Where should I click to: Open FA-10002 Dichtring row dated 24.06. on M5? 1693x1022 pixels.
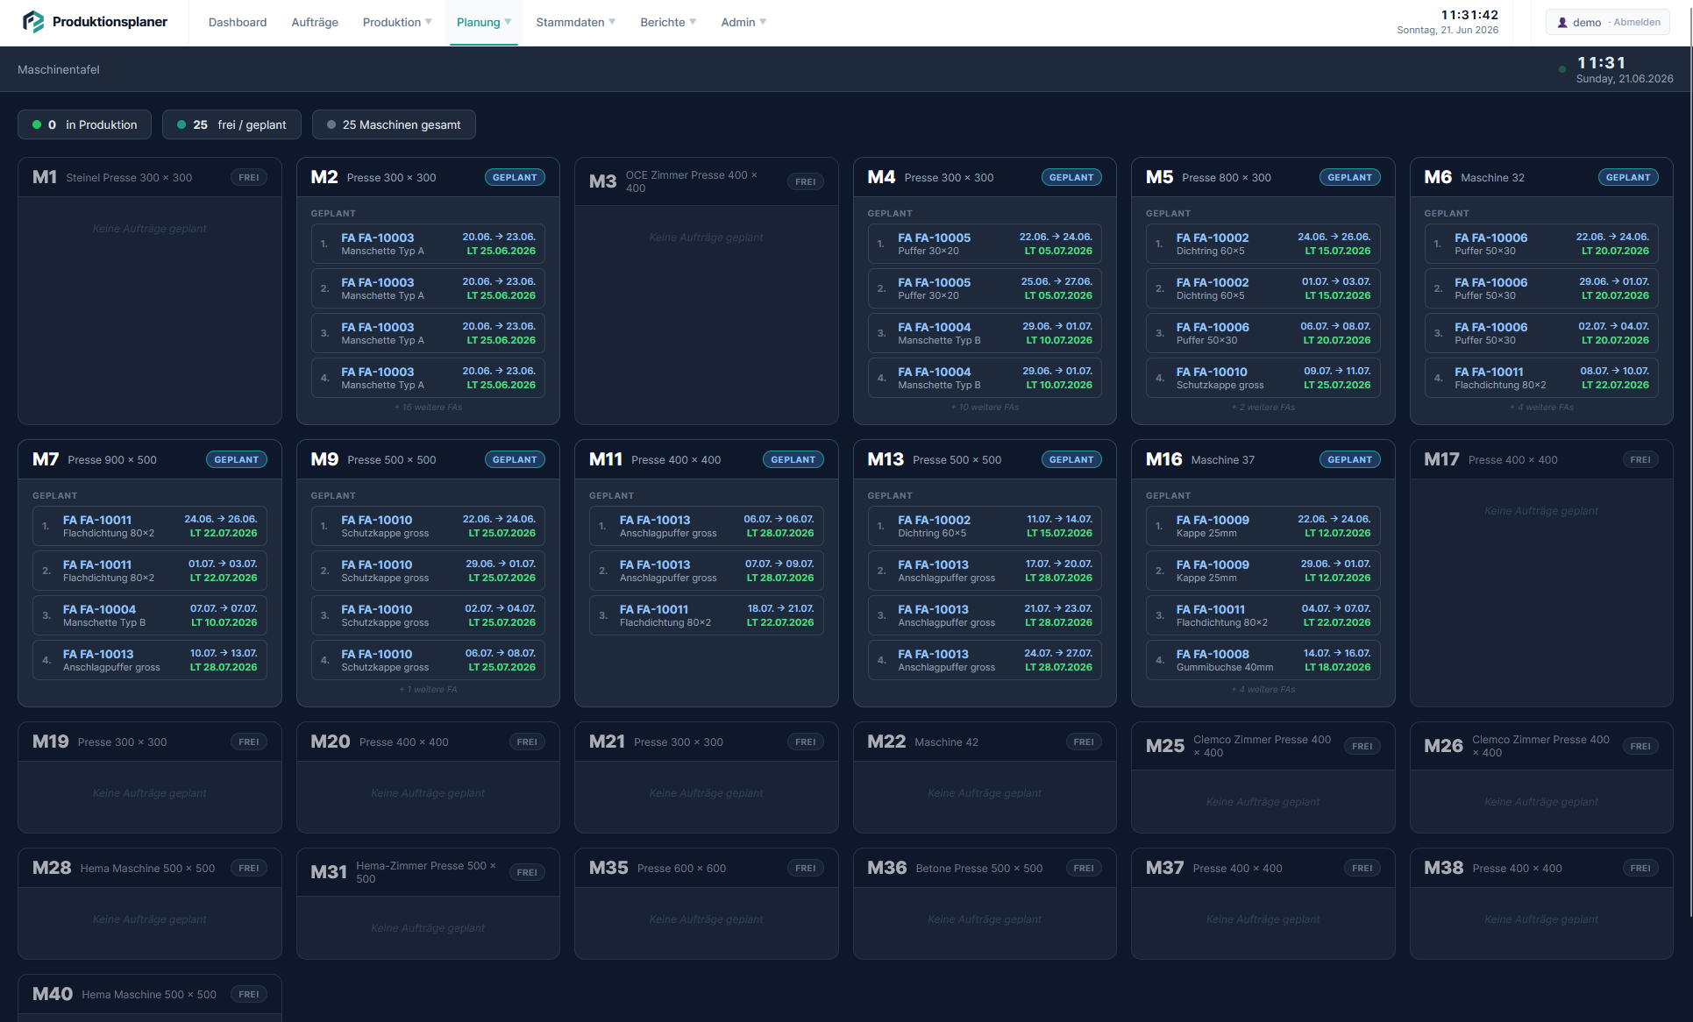[1263, 244]
